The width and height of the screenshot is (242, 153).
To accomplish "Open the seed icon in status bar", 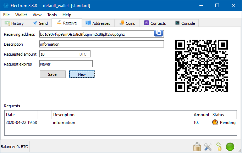I will pyautogui.click(x=219, y=147).
